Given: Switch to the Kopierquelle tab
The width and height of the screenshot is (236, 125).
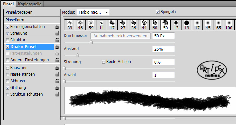Looking at the screenshot, I should point(30,4).
